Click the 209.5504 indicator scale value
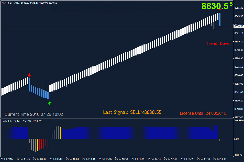 239,121
